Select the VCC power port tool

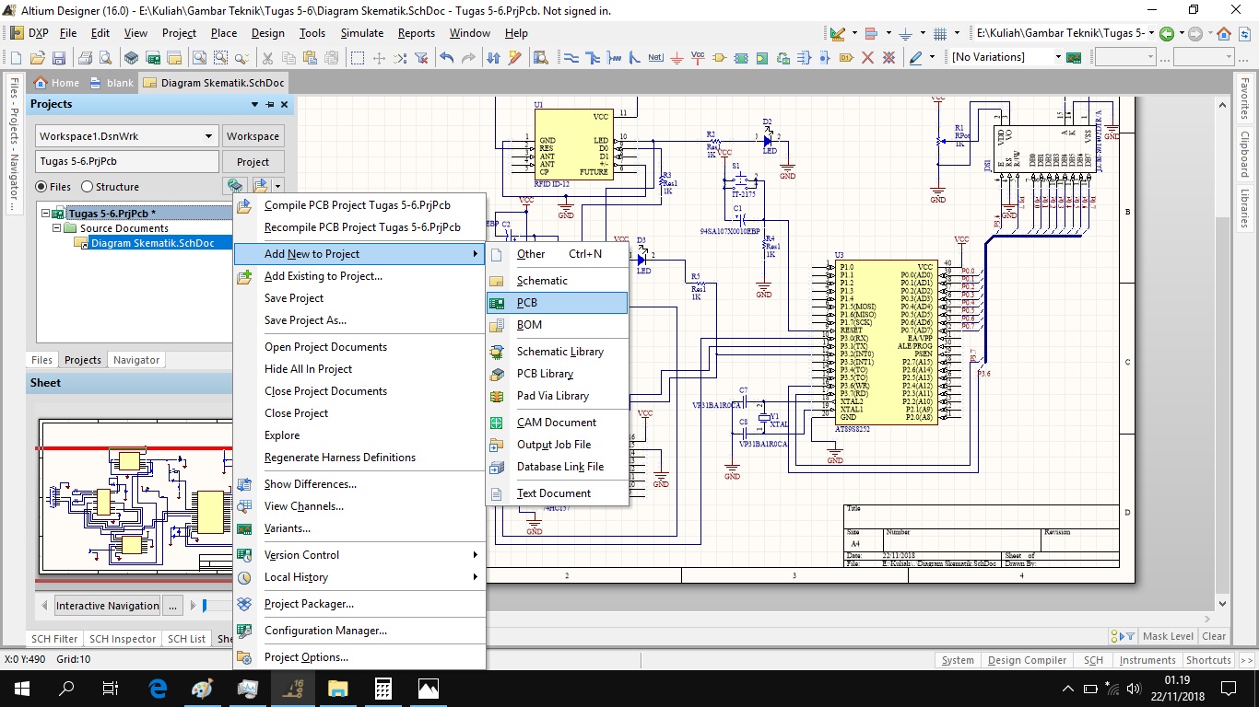tap(698, 57)
